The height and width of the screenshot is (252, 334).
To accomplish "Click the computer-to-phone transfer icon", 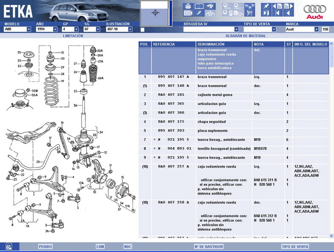I will (227, 13).
